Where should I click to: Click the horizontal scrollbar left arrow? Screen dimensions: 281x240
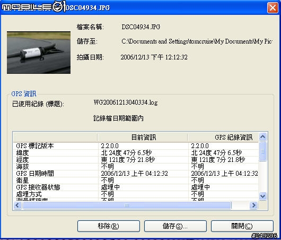[17, 205]
